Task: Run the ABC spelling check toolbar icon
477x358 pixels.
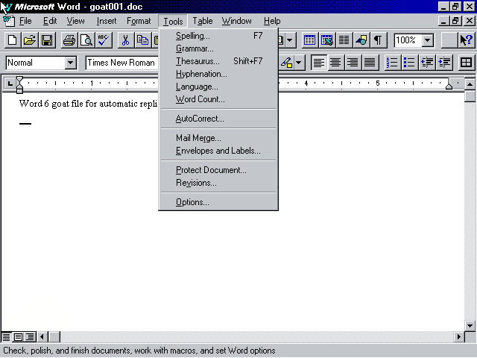Action: click(104, 40)
